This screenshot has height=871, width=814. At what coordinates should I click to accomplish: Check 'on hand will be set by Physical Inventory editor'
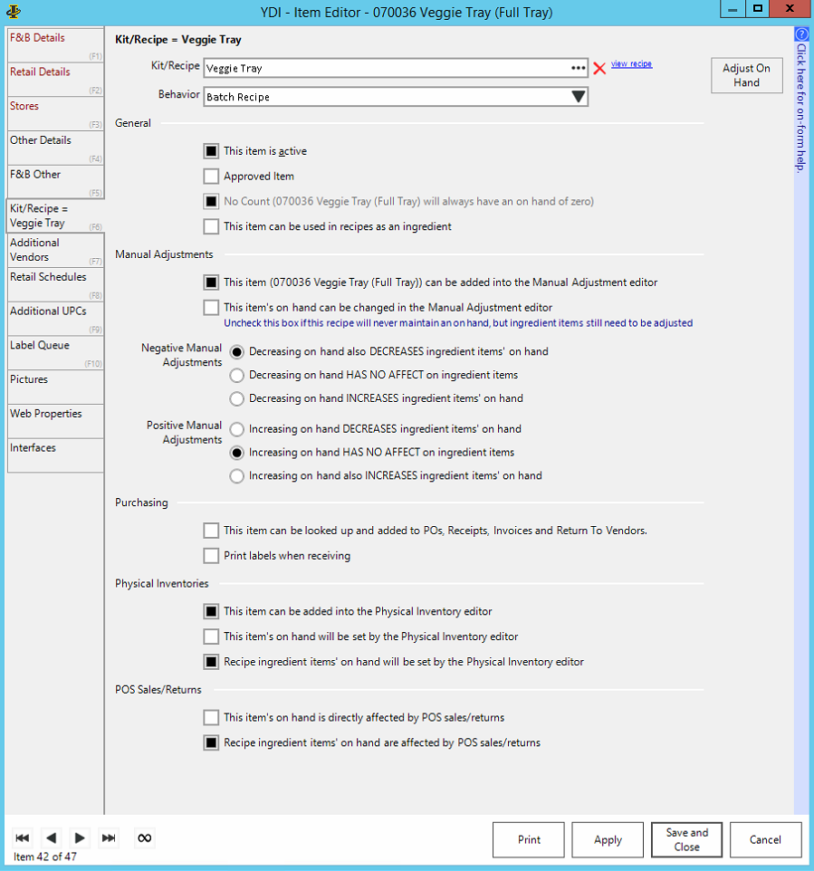[211, 636]
